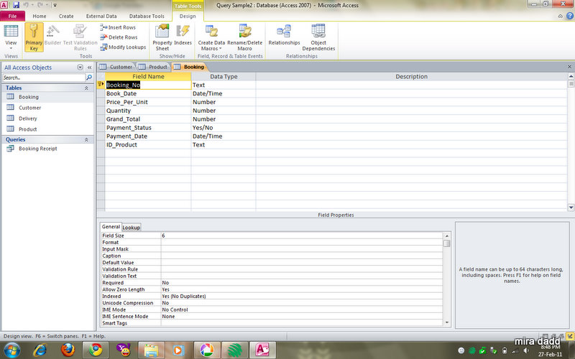The image size is (575, 359).
Task: Open Product table in navigation pane
Action: pos(28,129)
